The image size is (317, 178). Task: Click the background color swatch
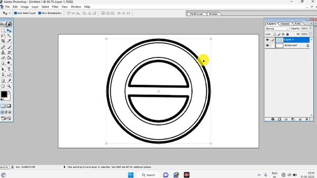pyautogui.click(x=8, y=98)
